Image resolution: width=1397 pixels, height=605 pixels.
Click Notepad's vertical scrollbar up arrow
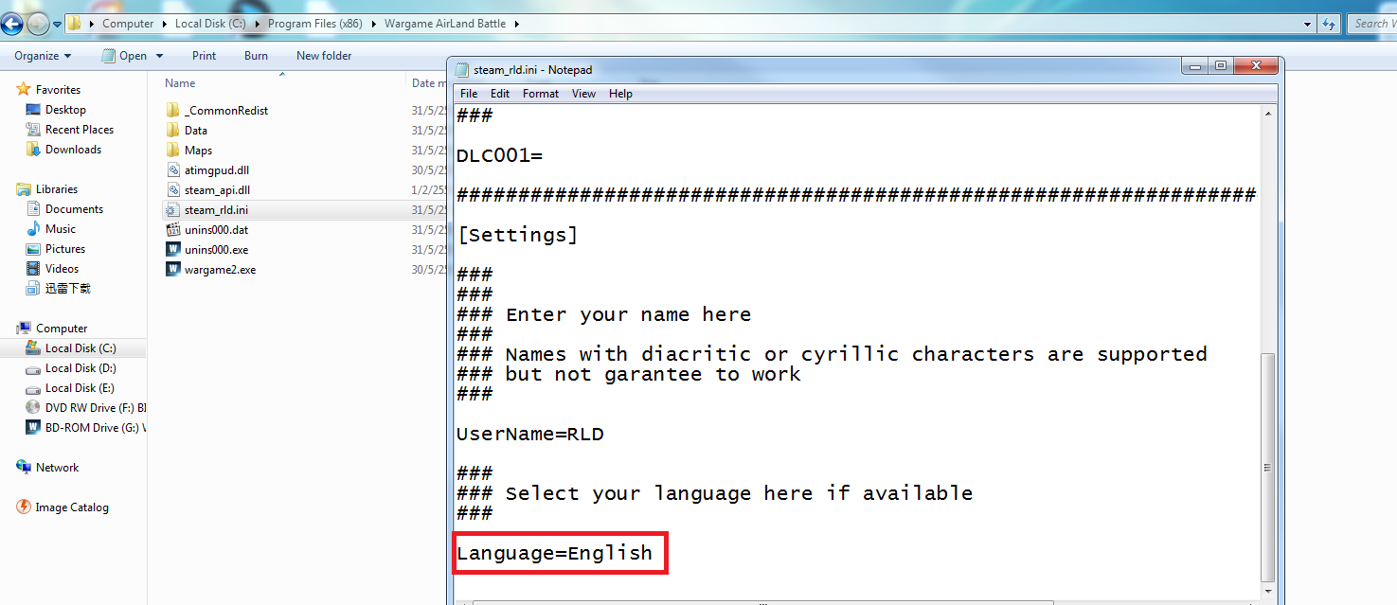(1269, 114)
